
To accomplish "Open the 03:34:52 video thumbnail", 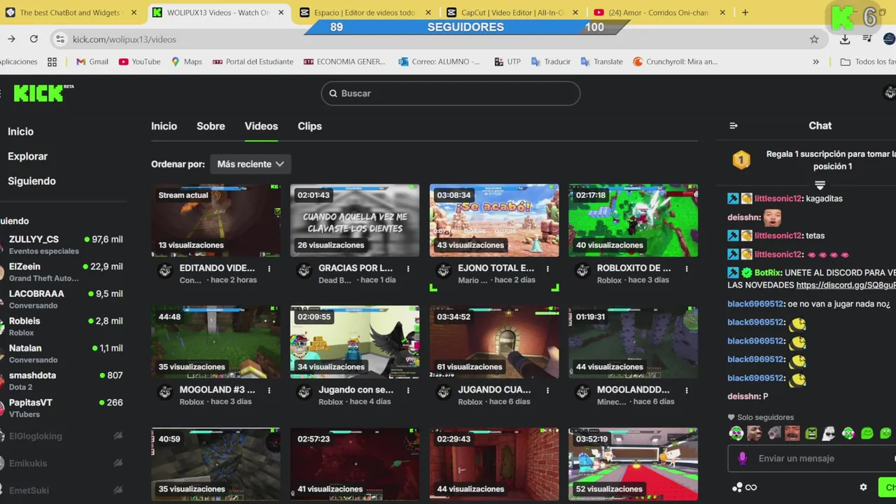I will pos(494,342).
